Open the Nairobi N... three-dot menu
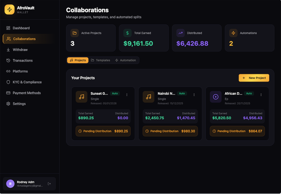281x194 pixels. (194, 95)
